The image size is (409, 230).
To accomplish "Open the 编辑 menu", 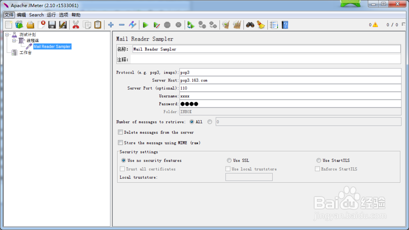I will tap(21, 15).
